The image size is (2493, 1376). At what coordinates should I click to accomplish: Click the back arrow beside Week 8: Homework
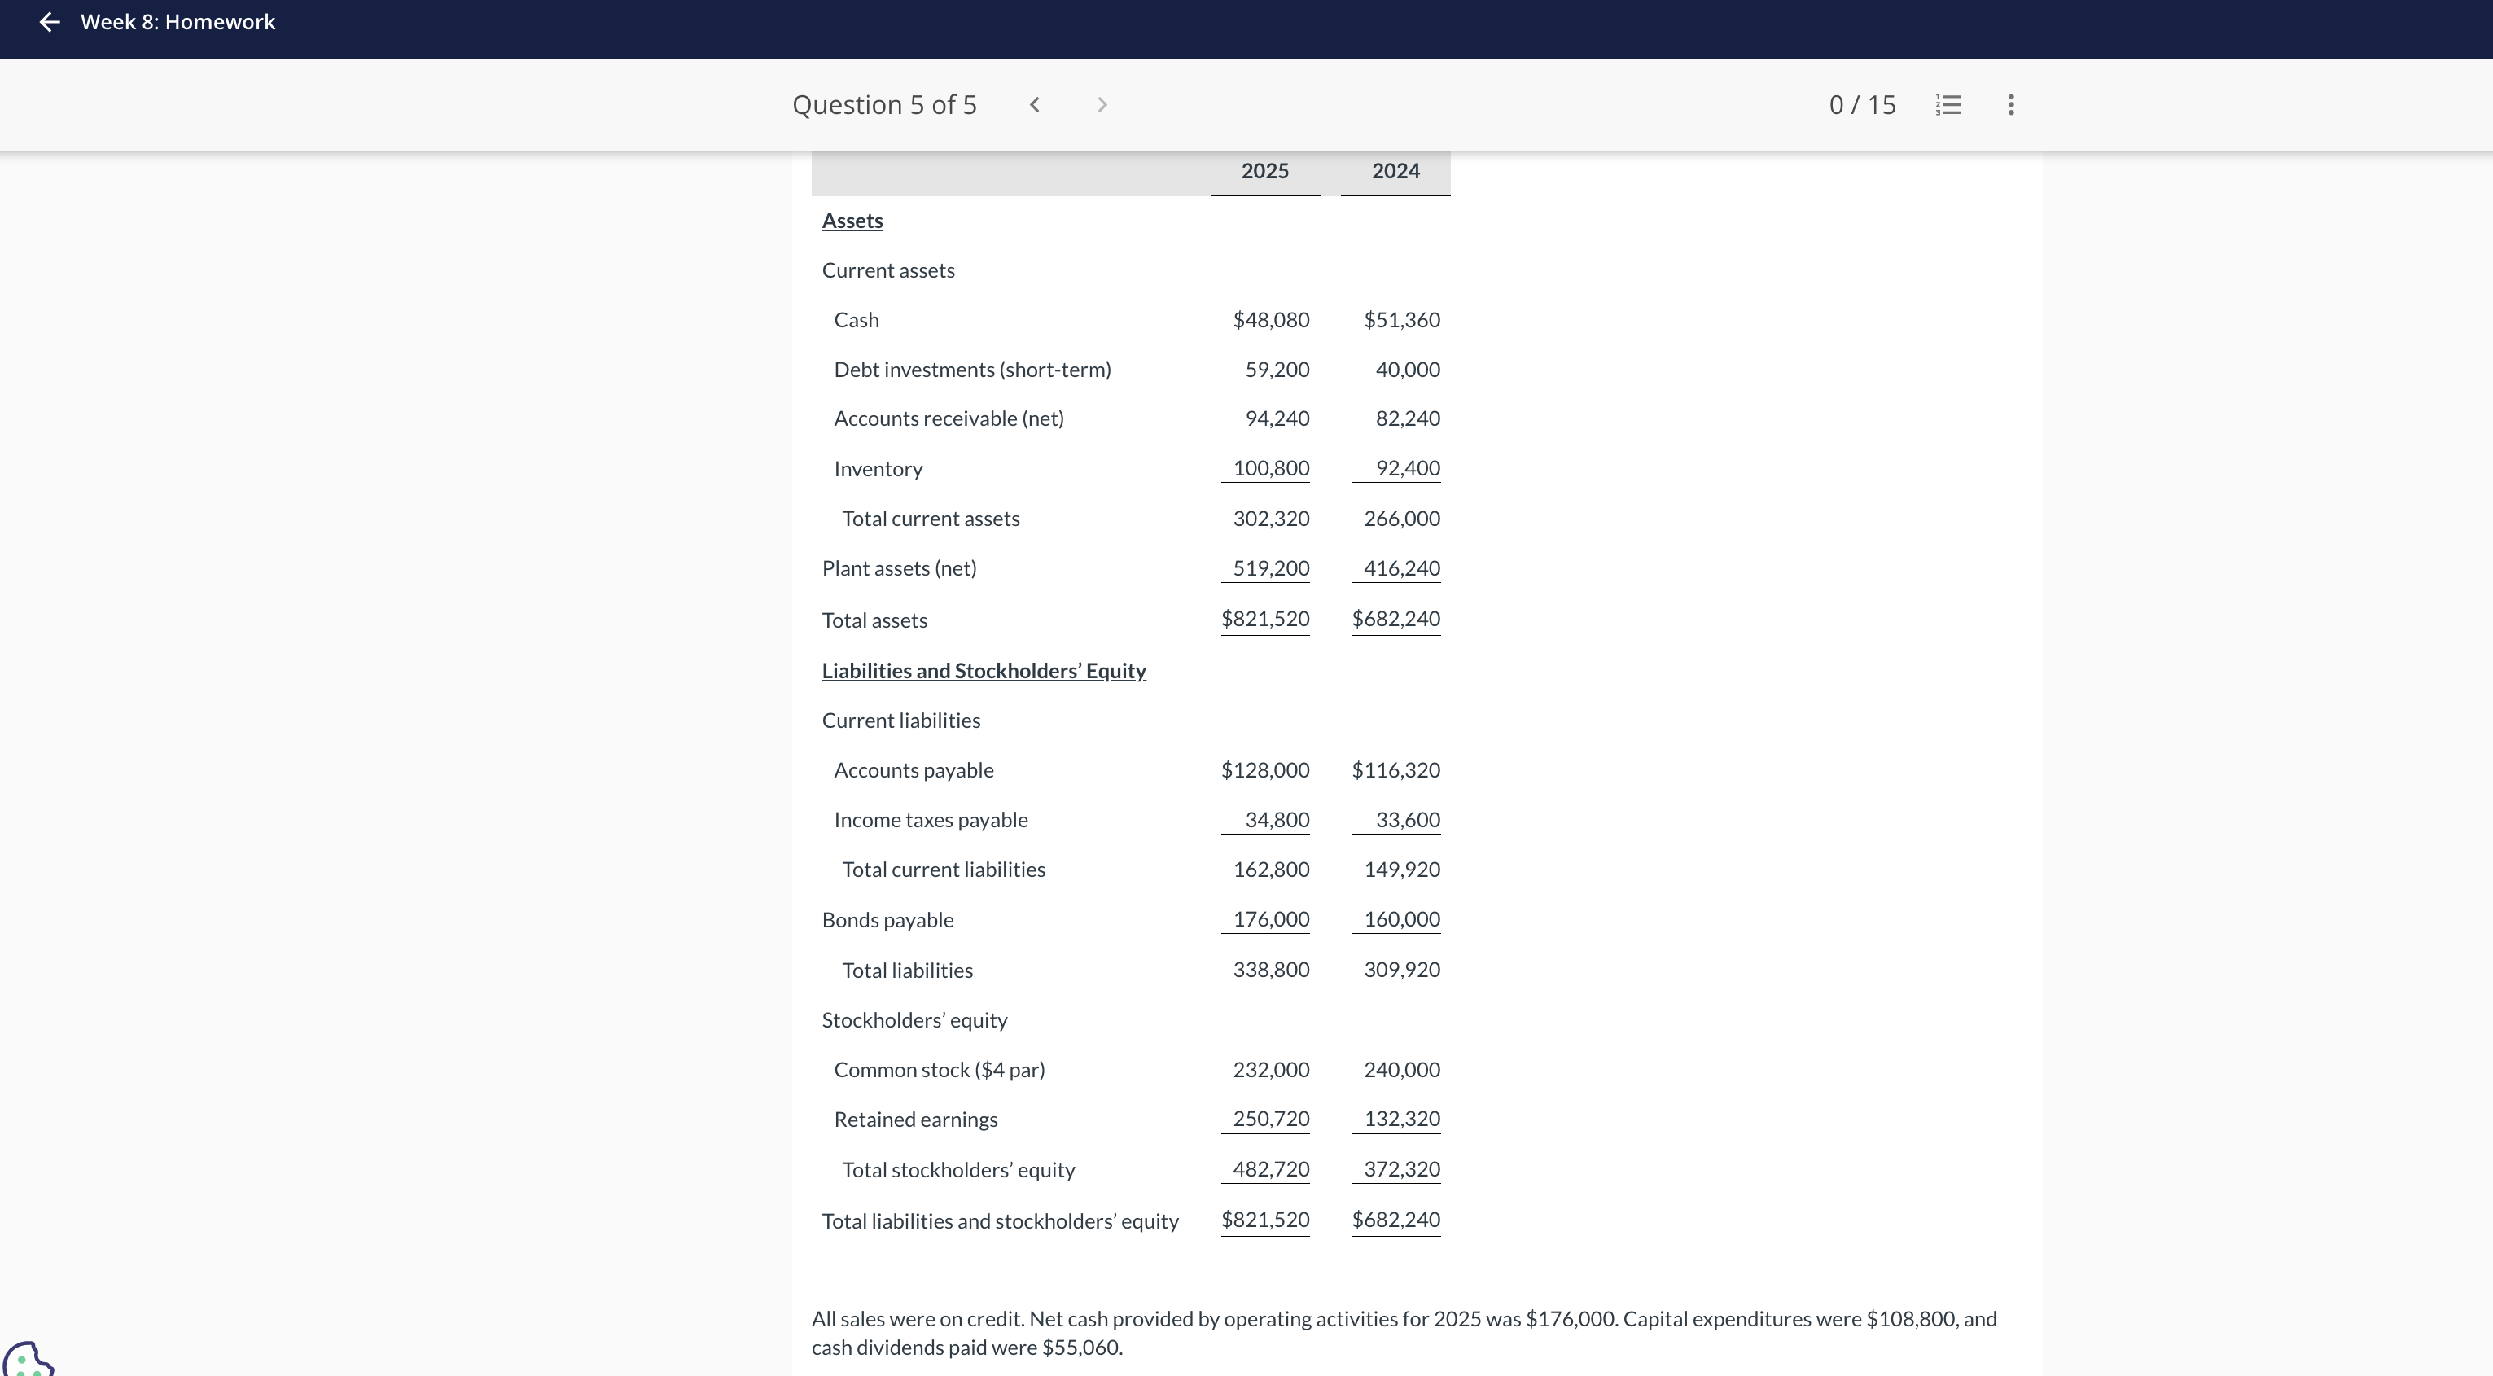click(x=50, y=22)
